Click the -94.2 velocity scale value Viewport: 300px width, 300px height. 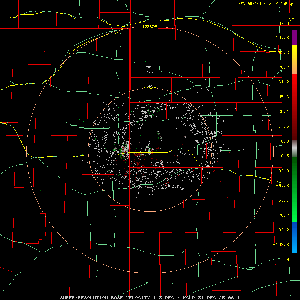(x=282, y=230)
